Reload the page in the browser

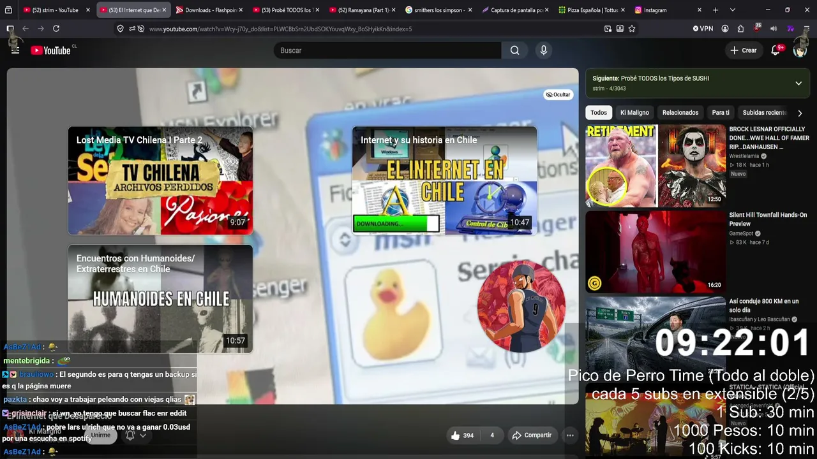point(56,29)
